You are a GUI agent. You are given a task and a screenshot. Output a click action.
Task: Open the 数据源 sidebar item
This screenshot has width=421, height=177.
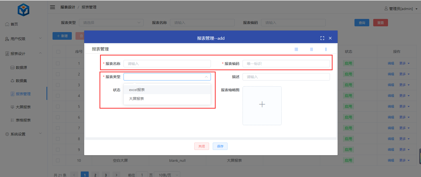pyautogui.click(x=21, y=68)
